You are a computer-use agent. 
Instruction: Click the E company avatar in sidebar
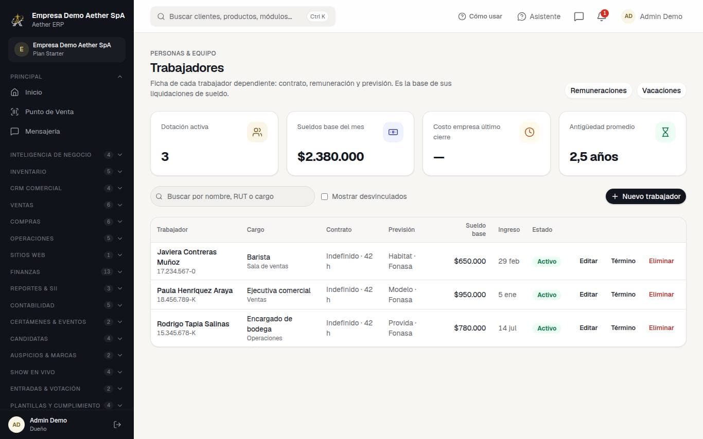pos(21,49)
